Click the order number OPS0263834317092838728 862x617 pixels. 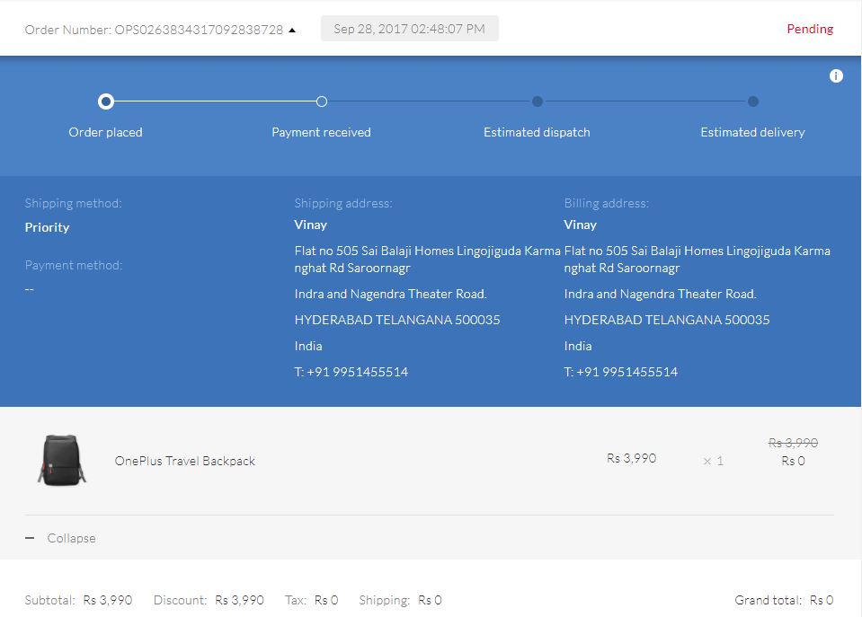199,30
